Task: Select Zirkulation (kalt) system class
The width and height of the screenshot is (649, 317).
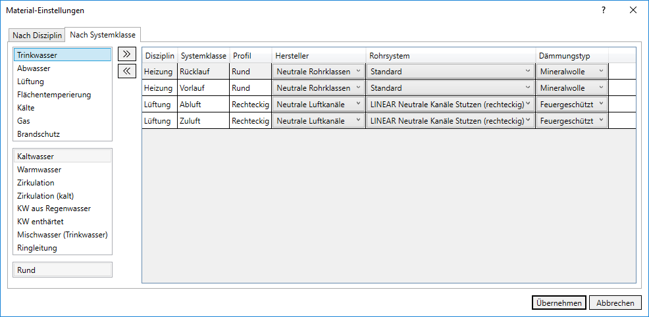Action: coord(63,196)
